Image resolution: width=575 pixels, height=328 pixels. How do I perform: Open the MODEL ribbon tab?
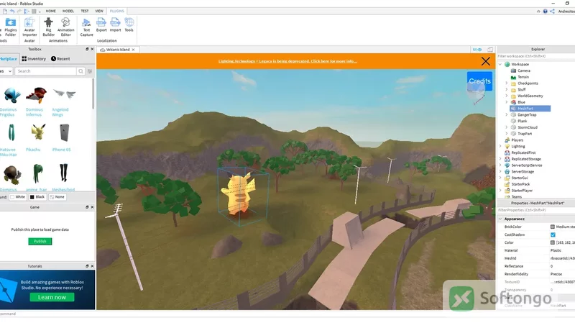[x=68, y=12]
